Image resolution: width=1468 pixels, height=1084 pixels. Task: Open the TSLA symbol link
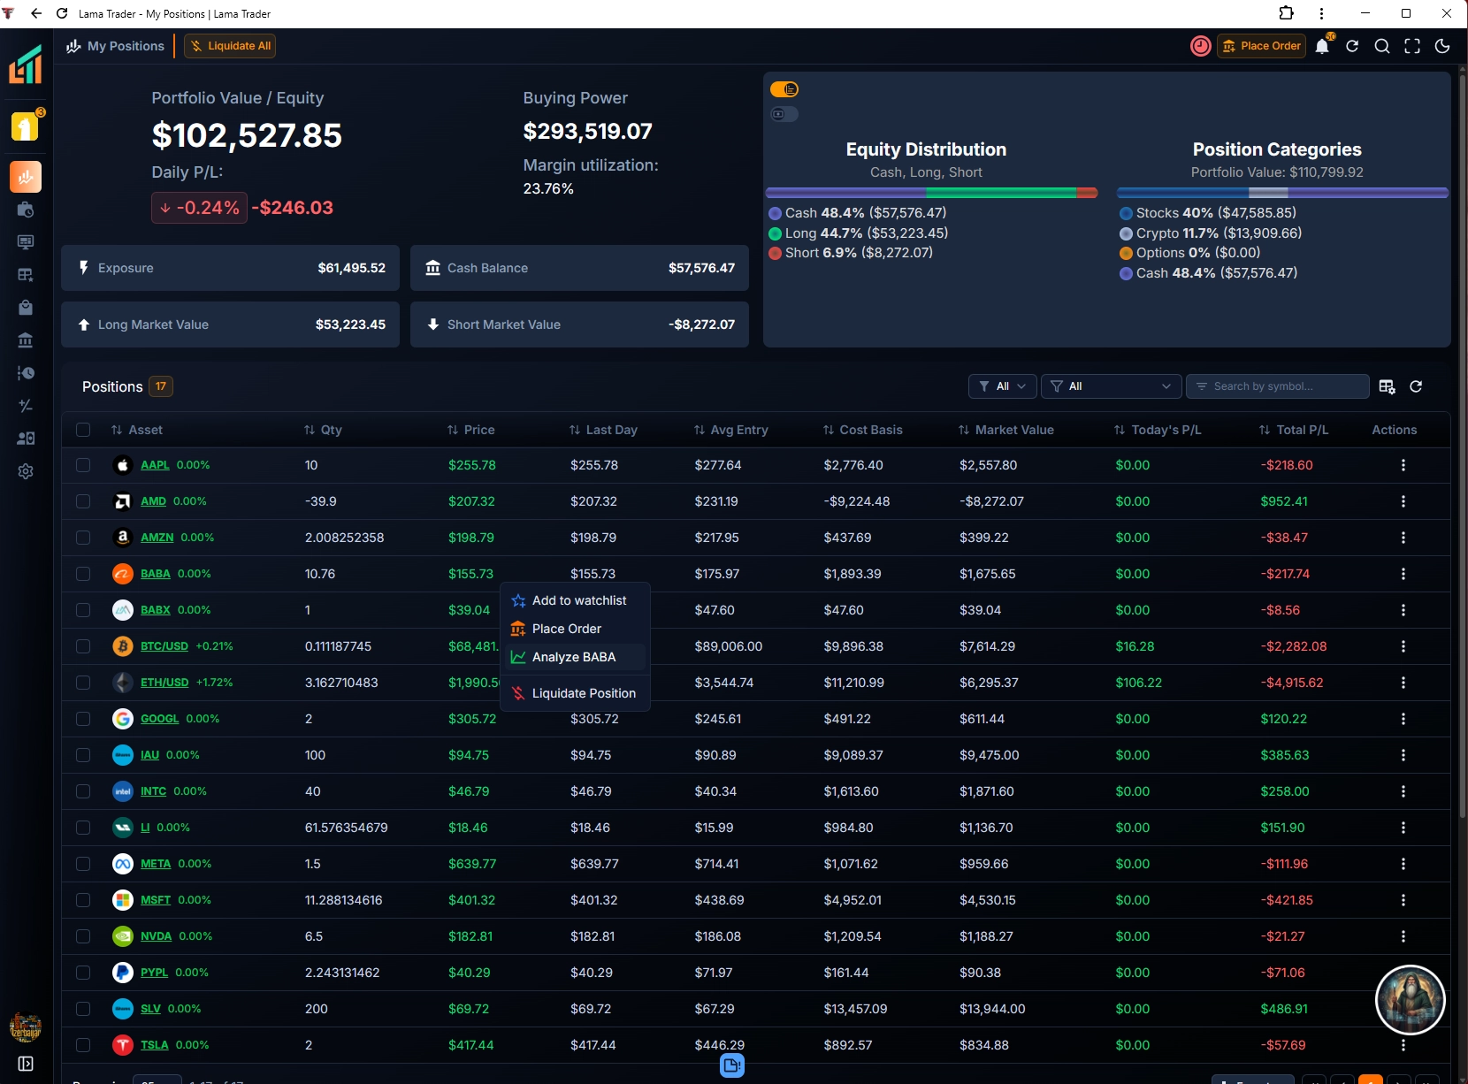pos(154,1045)
